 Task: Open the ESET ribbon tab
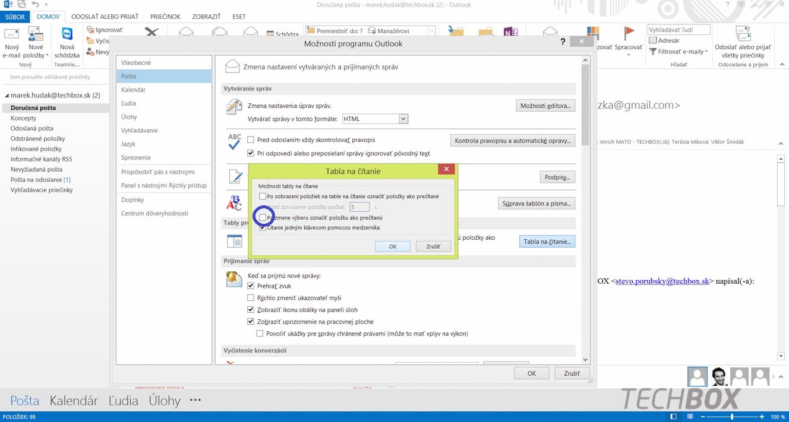pos(239,17)
